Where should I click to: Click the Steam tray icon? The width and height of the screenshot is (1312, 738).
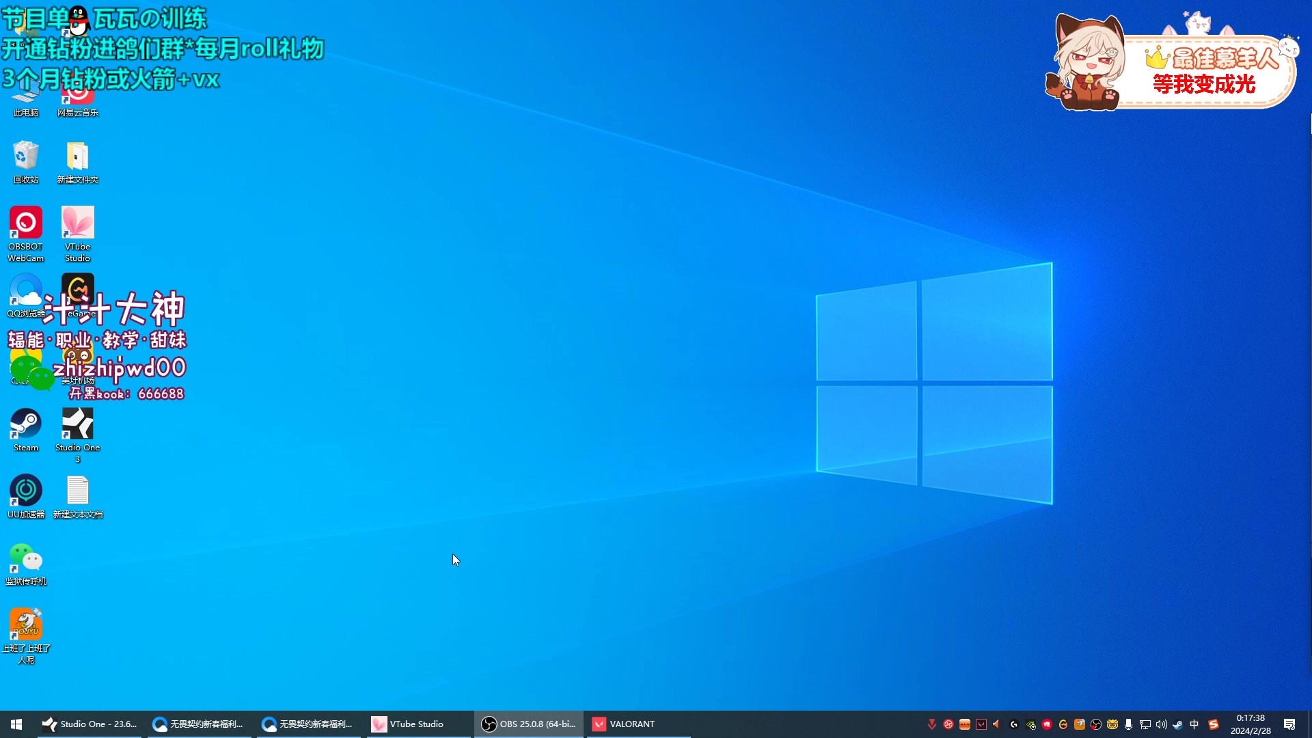[x=1178, y=724]
